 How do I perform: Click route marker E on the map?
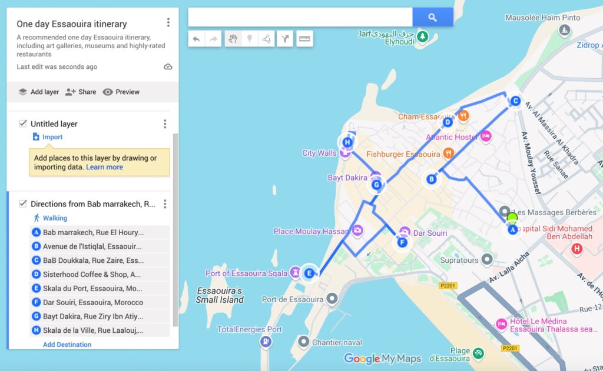309,273
